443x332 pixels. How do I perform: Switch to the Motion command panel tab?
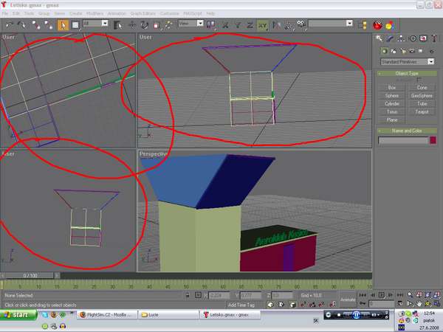point(412,38)
